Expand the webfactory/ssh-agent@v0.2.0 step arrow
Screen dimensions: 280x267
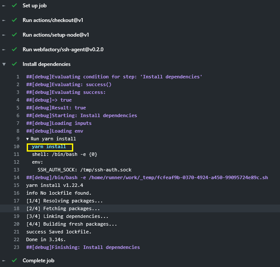[x=4, y=50]
